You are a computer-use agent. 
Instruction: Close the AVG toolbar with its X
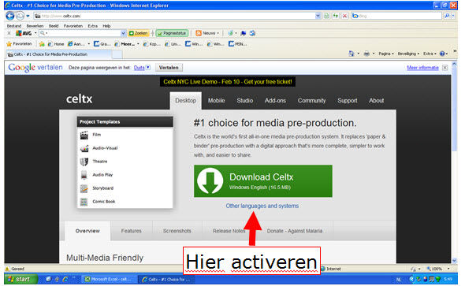pyautogui.click(x=9, y=33)
